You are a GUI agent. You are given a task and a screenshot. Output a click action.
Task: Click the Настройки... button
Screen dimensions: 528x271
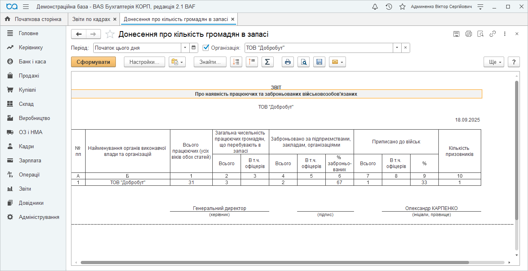[144, 62]
